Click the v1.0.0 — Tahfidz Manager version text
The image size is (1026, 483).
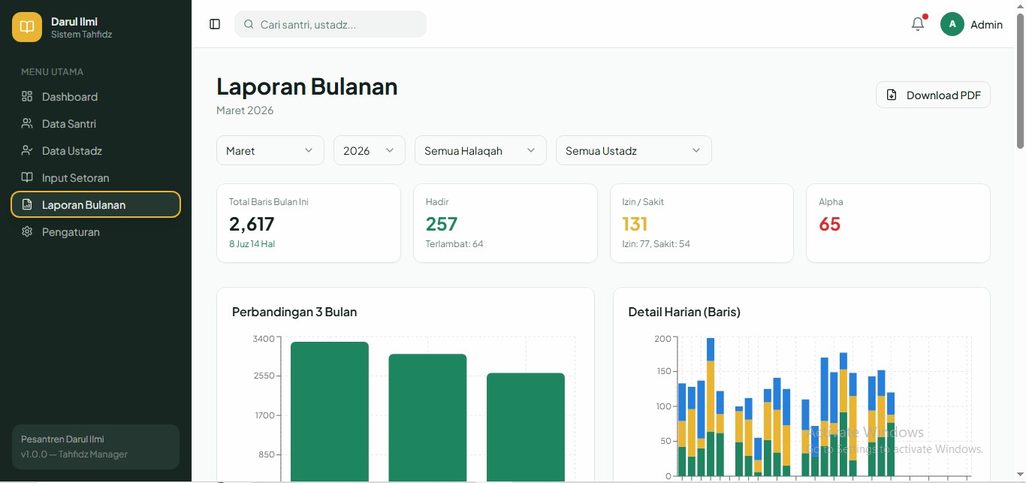pyautogui.click(x=74, y=454)
